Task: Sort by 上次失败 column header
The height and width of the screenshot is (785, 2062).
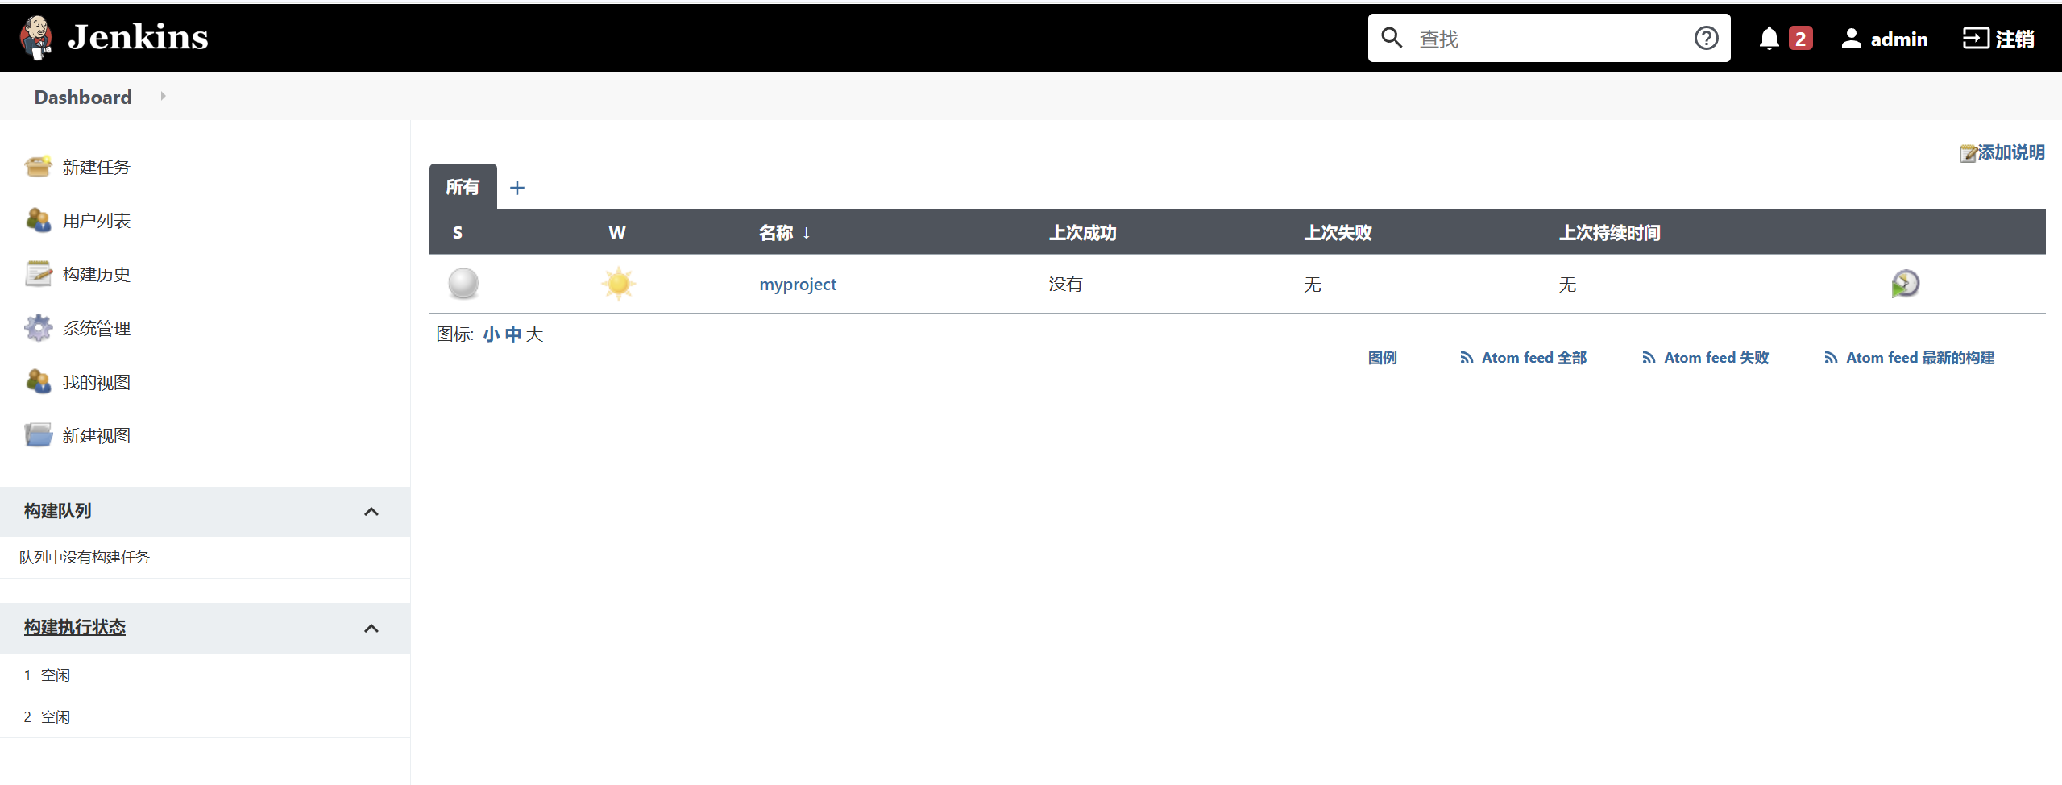Action: coord(1338,233)
